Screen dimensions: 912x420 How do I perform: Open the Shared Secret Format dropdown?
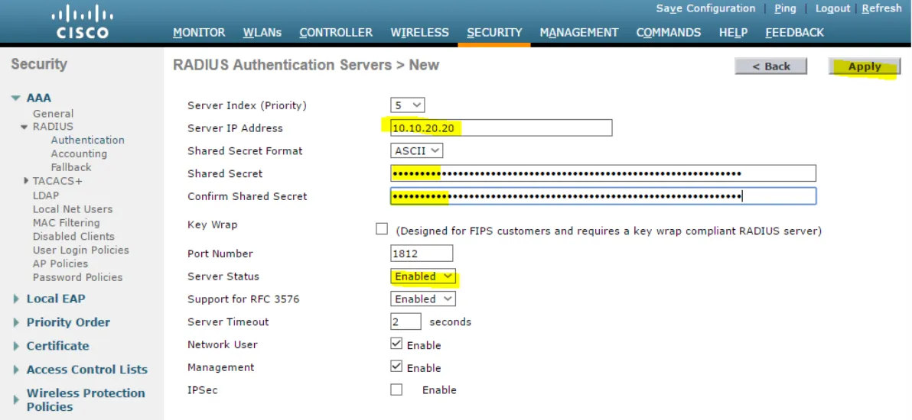[416, 151]
